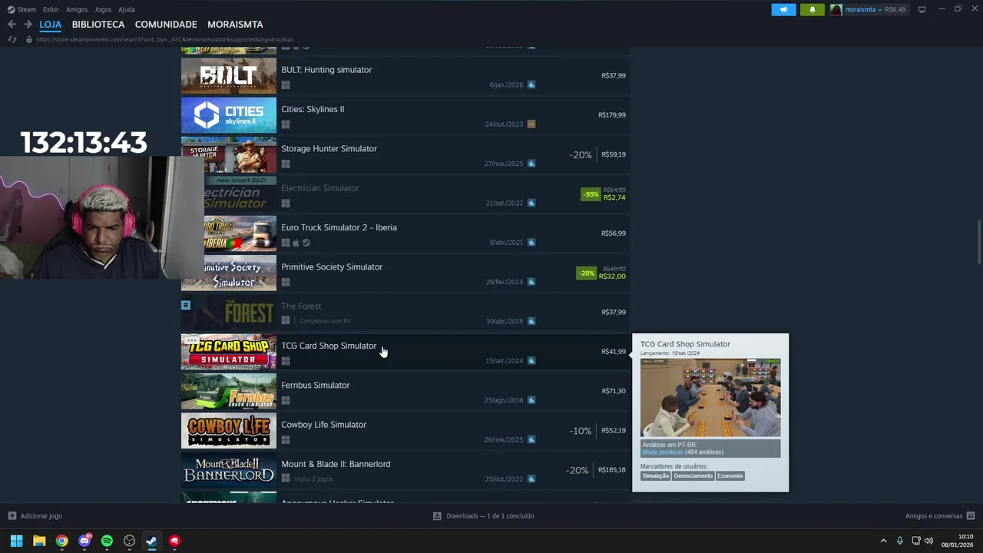The width and height of the screenshot is (983, 553).
Task: Click the Simulação tag in the tooltip
Action: point(656,475)
